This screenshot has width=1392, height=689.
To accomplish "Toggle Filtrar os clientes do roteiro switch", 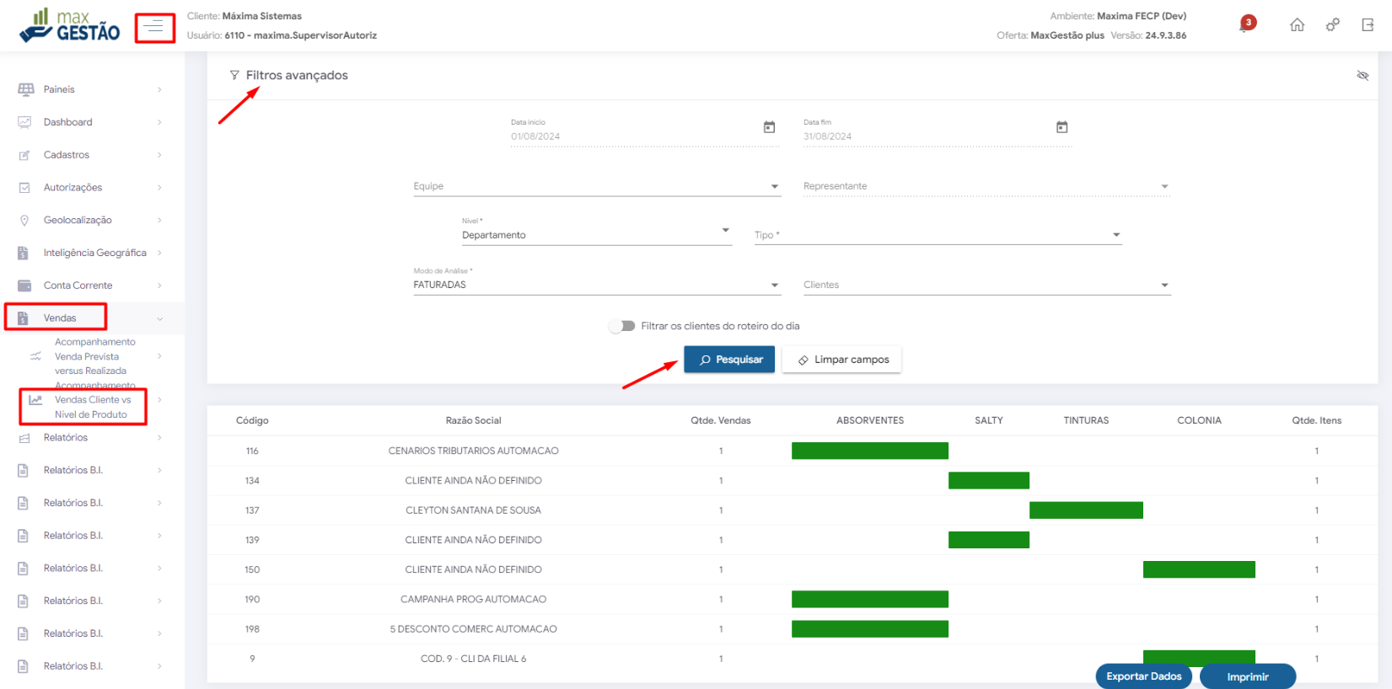I will tap(622, 326).
